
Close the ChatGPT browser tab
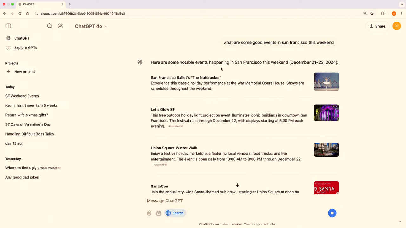pos(62,4)
